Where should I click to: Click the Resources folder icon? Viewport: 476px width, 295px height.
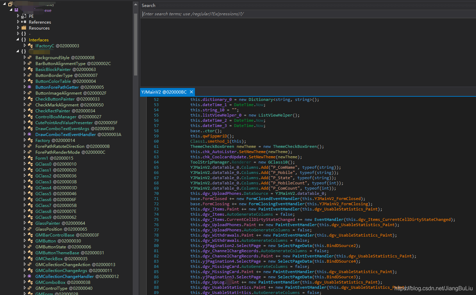[x=24, y=28]
